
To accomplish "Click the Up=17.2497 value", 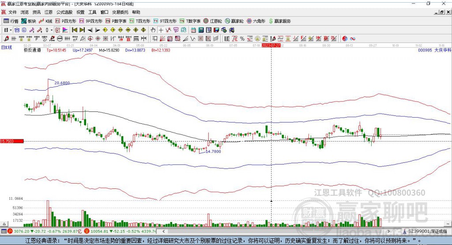I will [x=83, y=50].
